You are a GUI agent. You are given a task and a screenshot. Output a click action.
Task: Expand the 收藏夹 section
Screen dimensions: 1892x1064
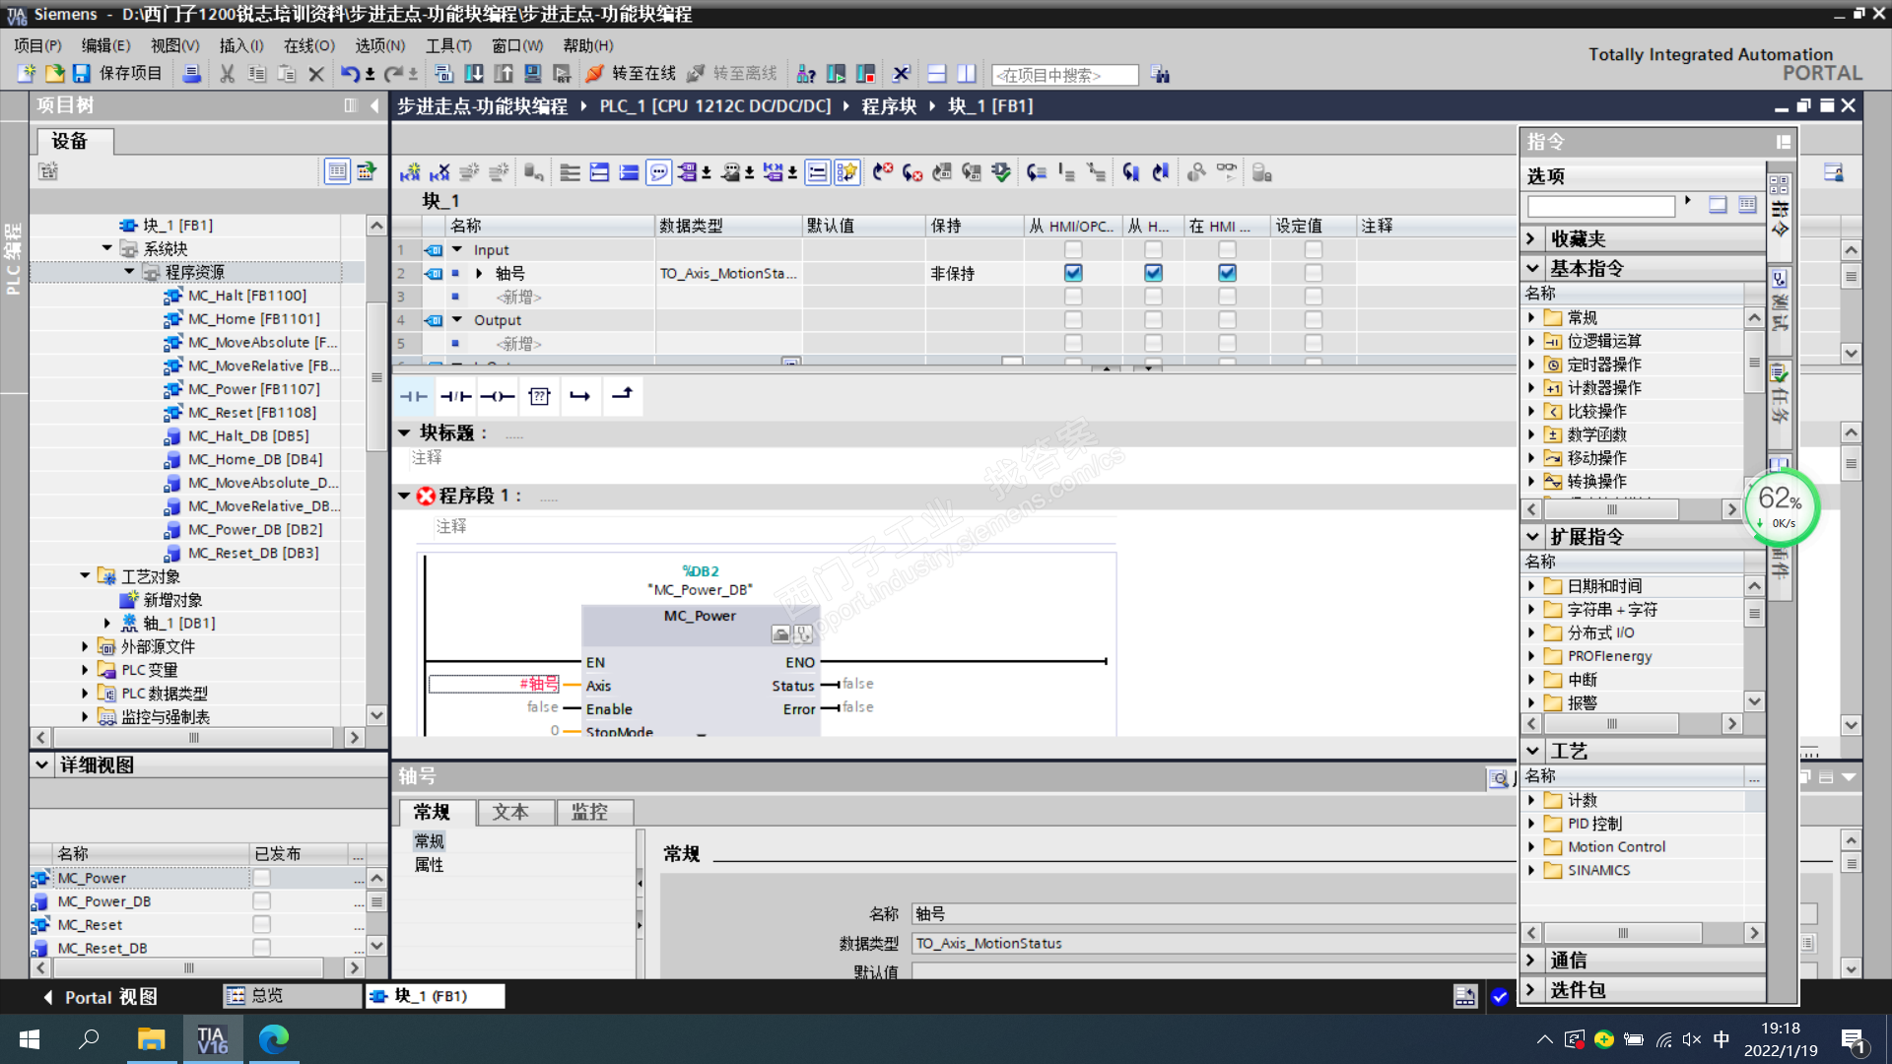(1531, 238)
